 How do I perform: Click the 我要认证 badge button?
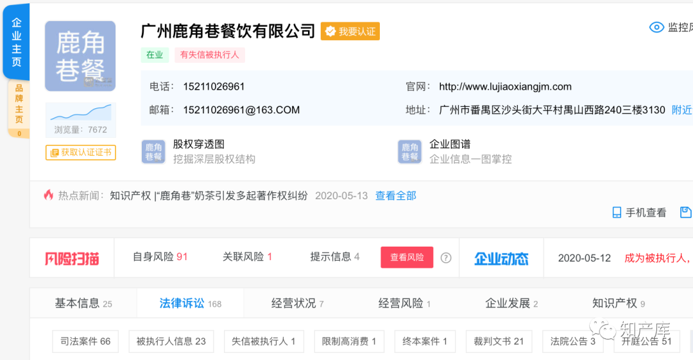click(350, 31)
